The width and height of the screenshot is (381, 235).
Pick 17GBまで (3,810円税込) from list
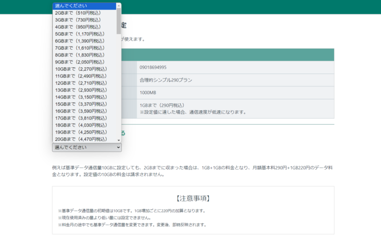click(84, 118)
